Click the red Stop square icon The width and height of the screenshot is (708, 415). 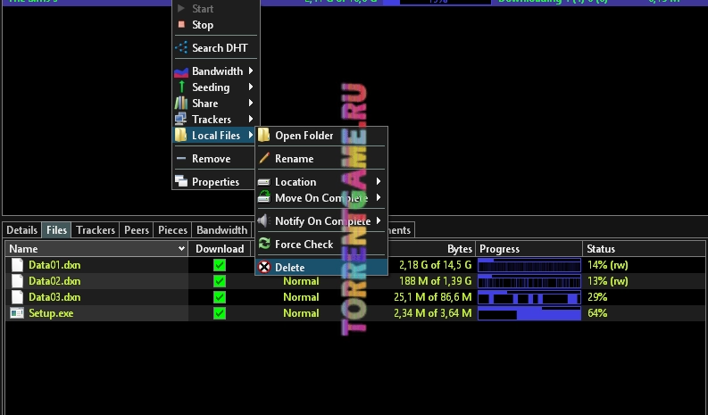click(181, 24)
